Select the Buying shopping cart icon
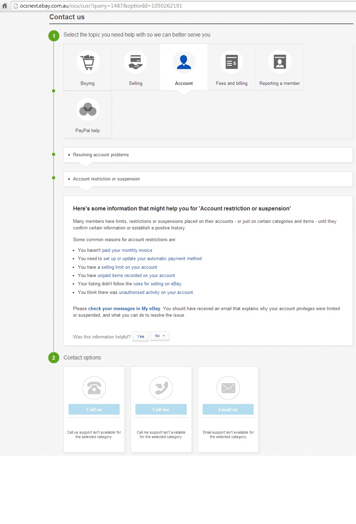This screenshot has height=524, width=356. (x=88, y=62)
